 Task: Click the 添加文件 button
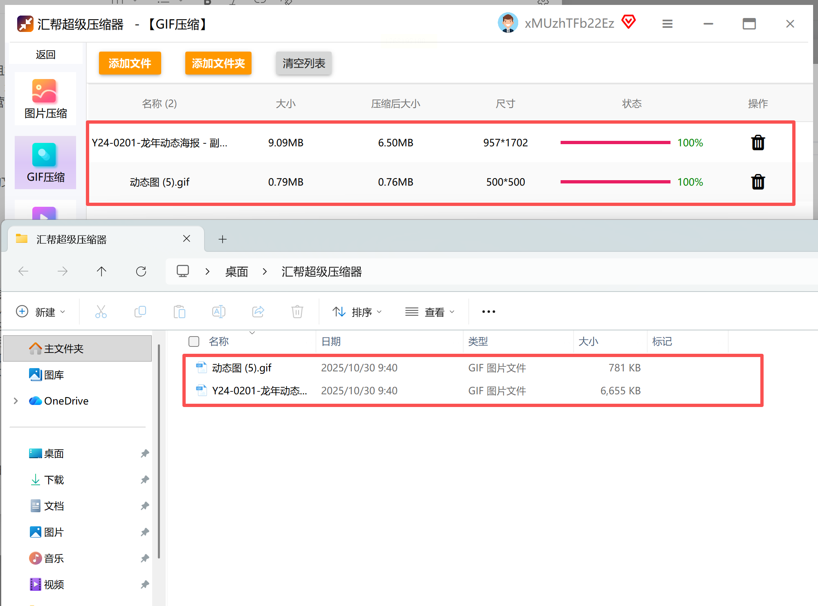[130, 63]
